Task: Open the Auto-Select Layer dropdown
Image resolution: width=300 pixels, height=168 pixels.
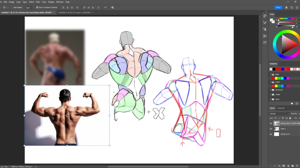Action: (29, 7)
